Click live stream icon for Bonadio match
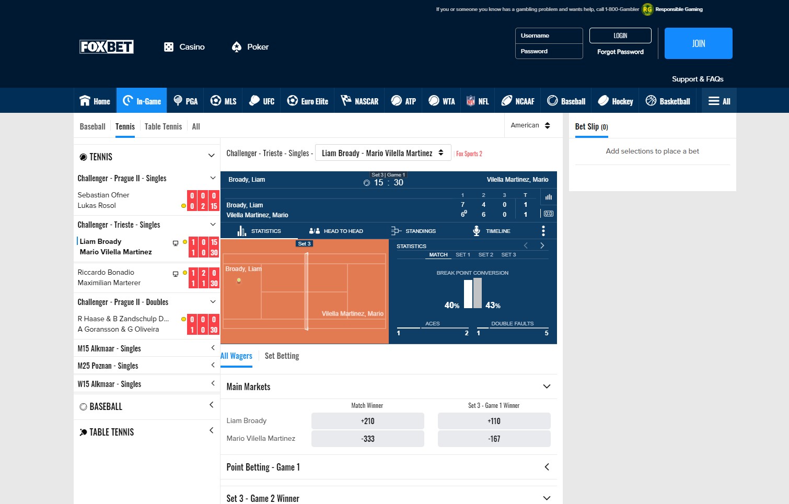 coord(176,274)
